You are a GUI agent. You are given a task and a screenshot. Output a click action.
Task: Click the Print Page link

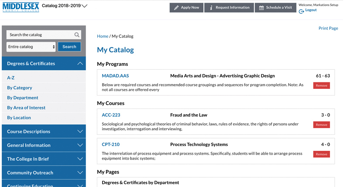[x=328, y=28]
